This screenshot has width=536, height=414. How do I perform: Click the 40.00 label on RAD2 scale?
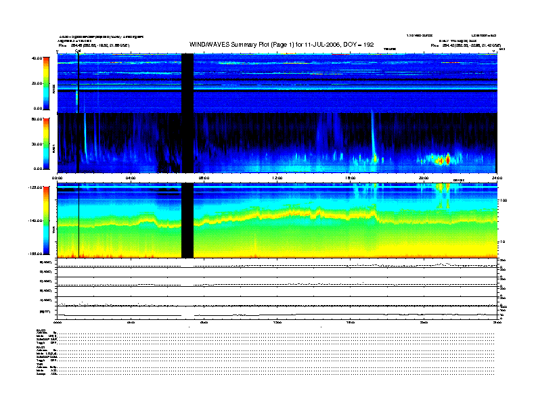pyautogui.click(x=37, y=58)
